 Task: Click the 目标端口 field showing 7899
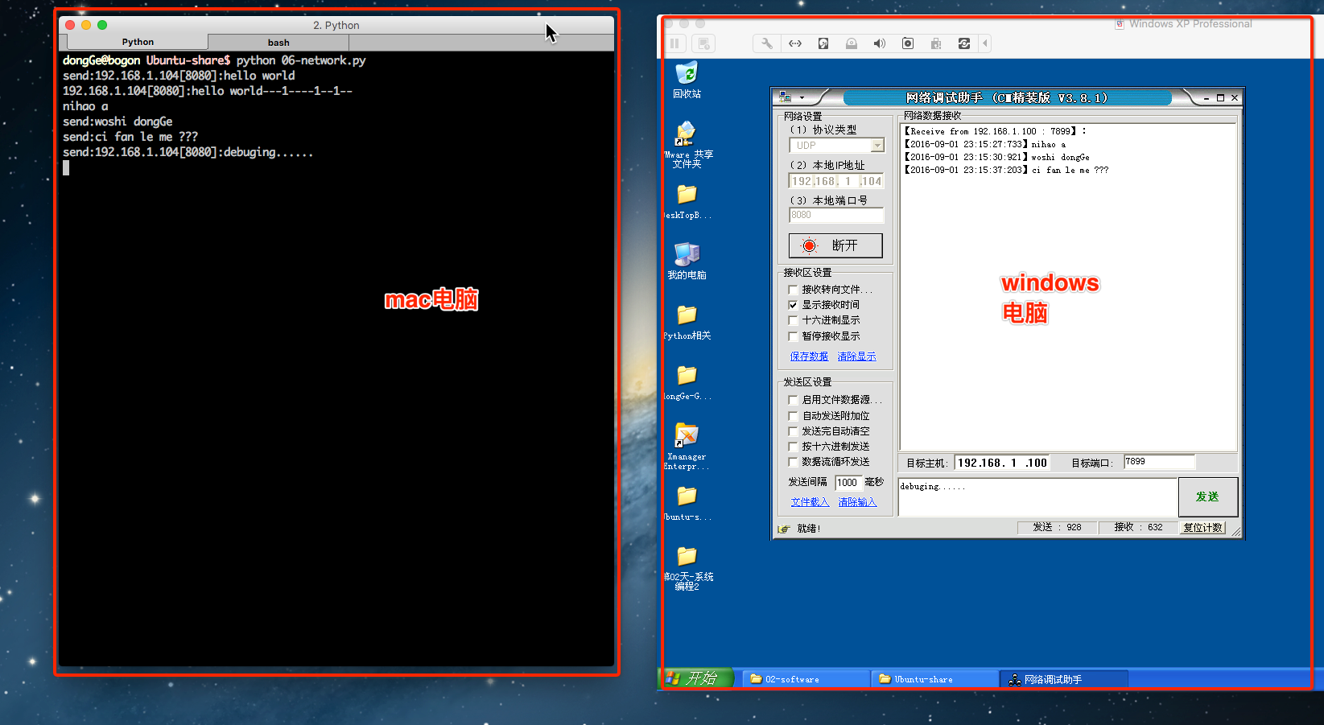(x=1158, y=462)
